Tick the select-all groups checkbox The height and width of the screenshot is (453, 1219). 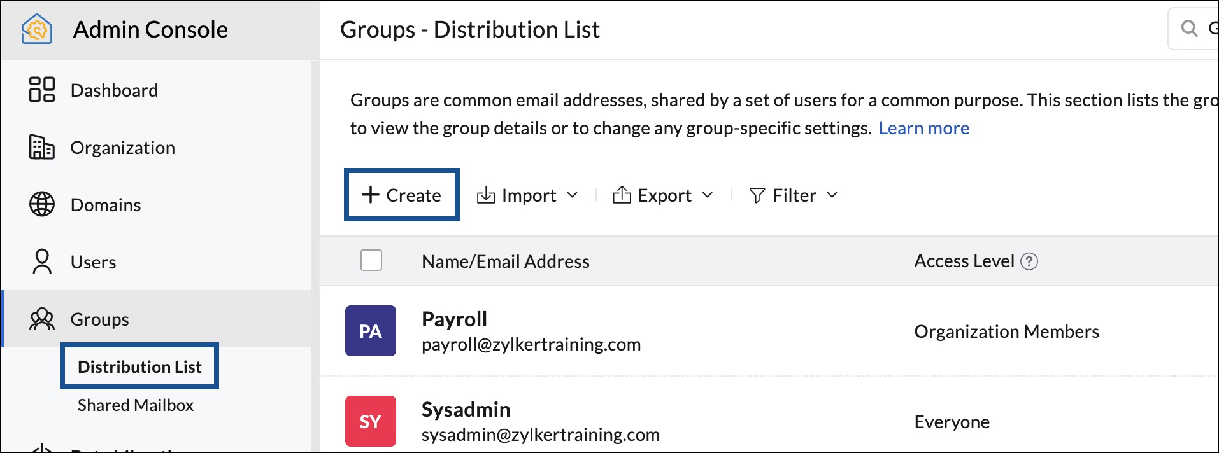(371, 260)
